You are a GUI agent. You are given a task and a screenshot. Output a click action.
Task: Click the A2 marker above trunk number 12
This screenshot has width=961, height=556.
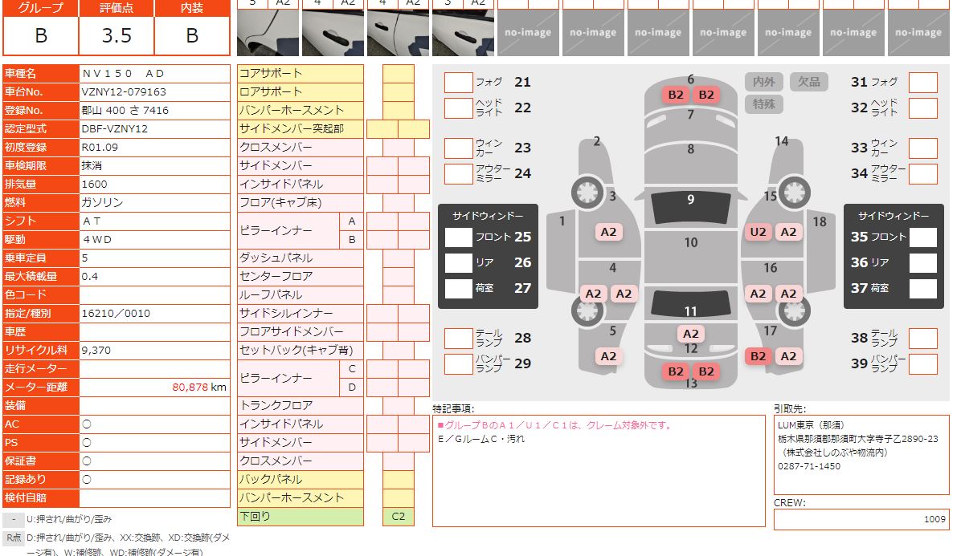pyautogui.click(x=690, y=334)
